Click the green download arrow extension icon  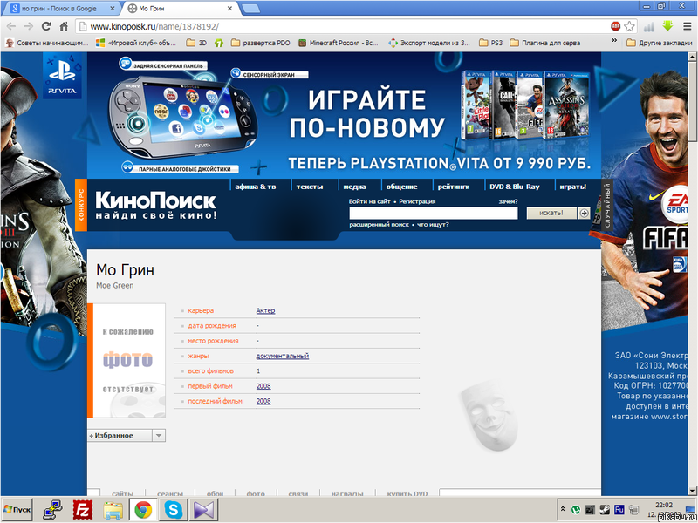(667, 26)
